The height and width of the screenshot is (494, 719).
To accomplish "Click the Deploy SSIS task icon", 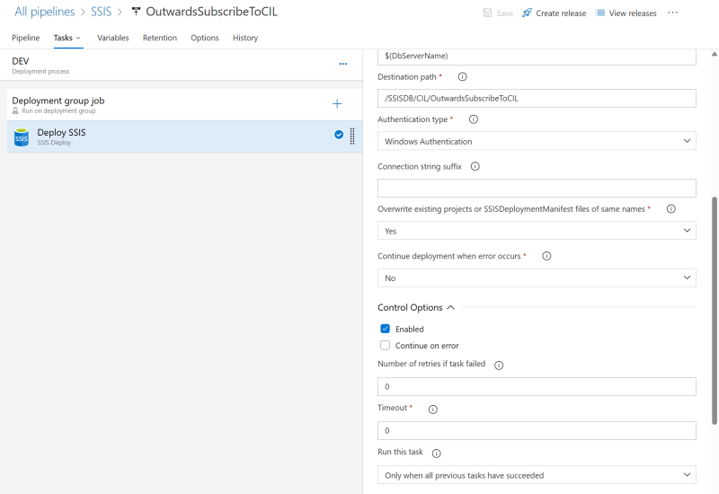I will 21,137.
